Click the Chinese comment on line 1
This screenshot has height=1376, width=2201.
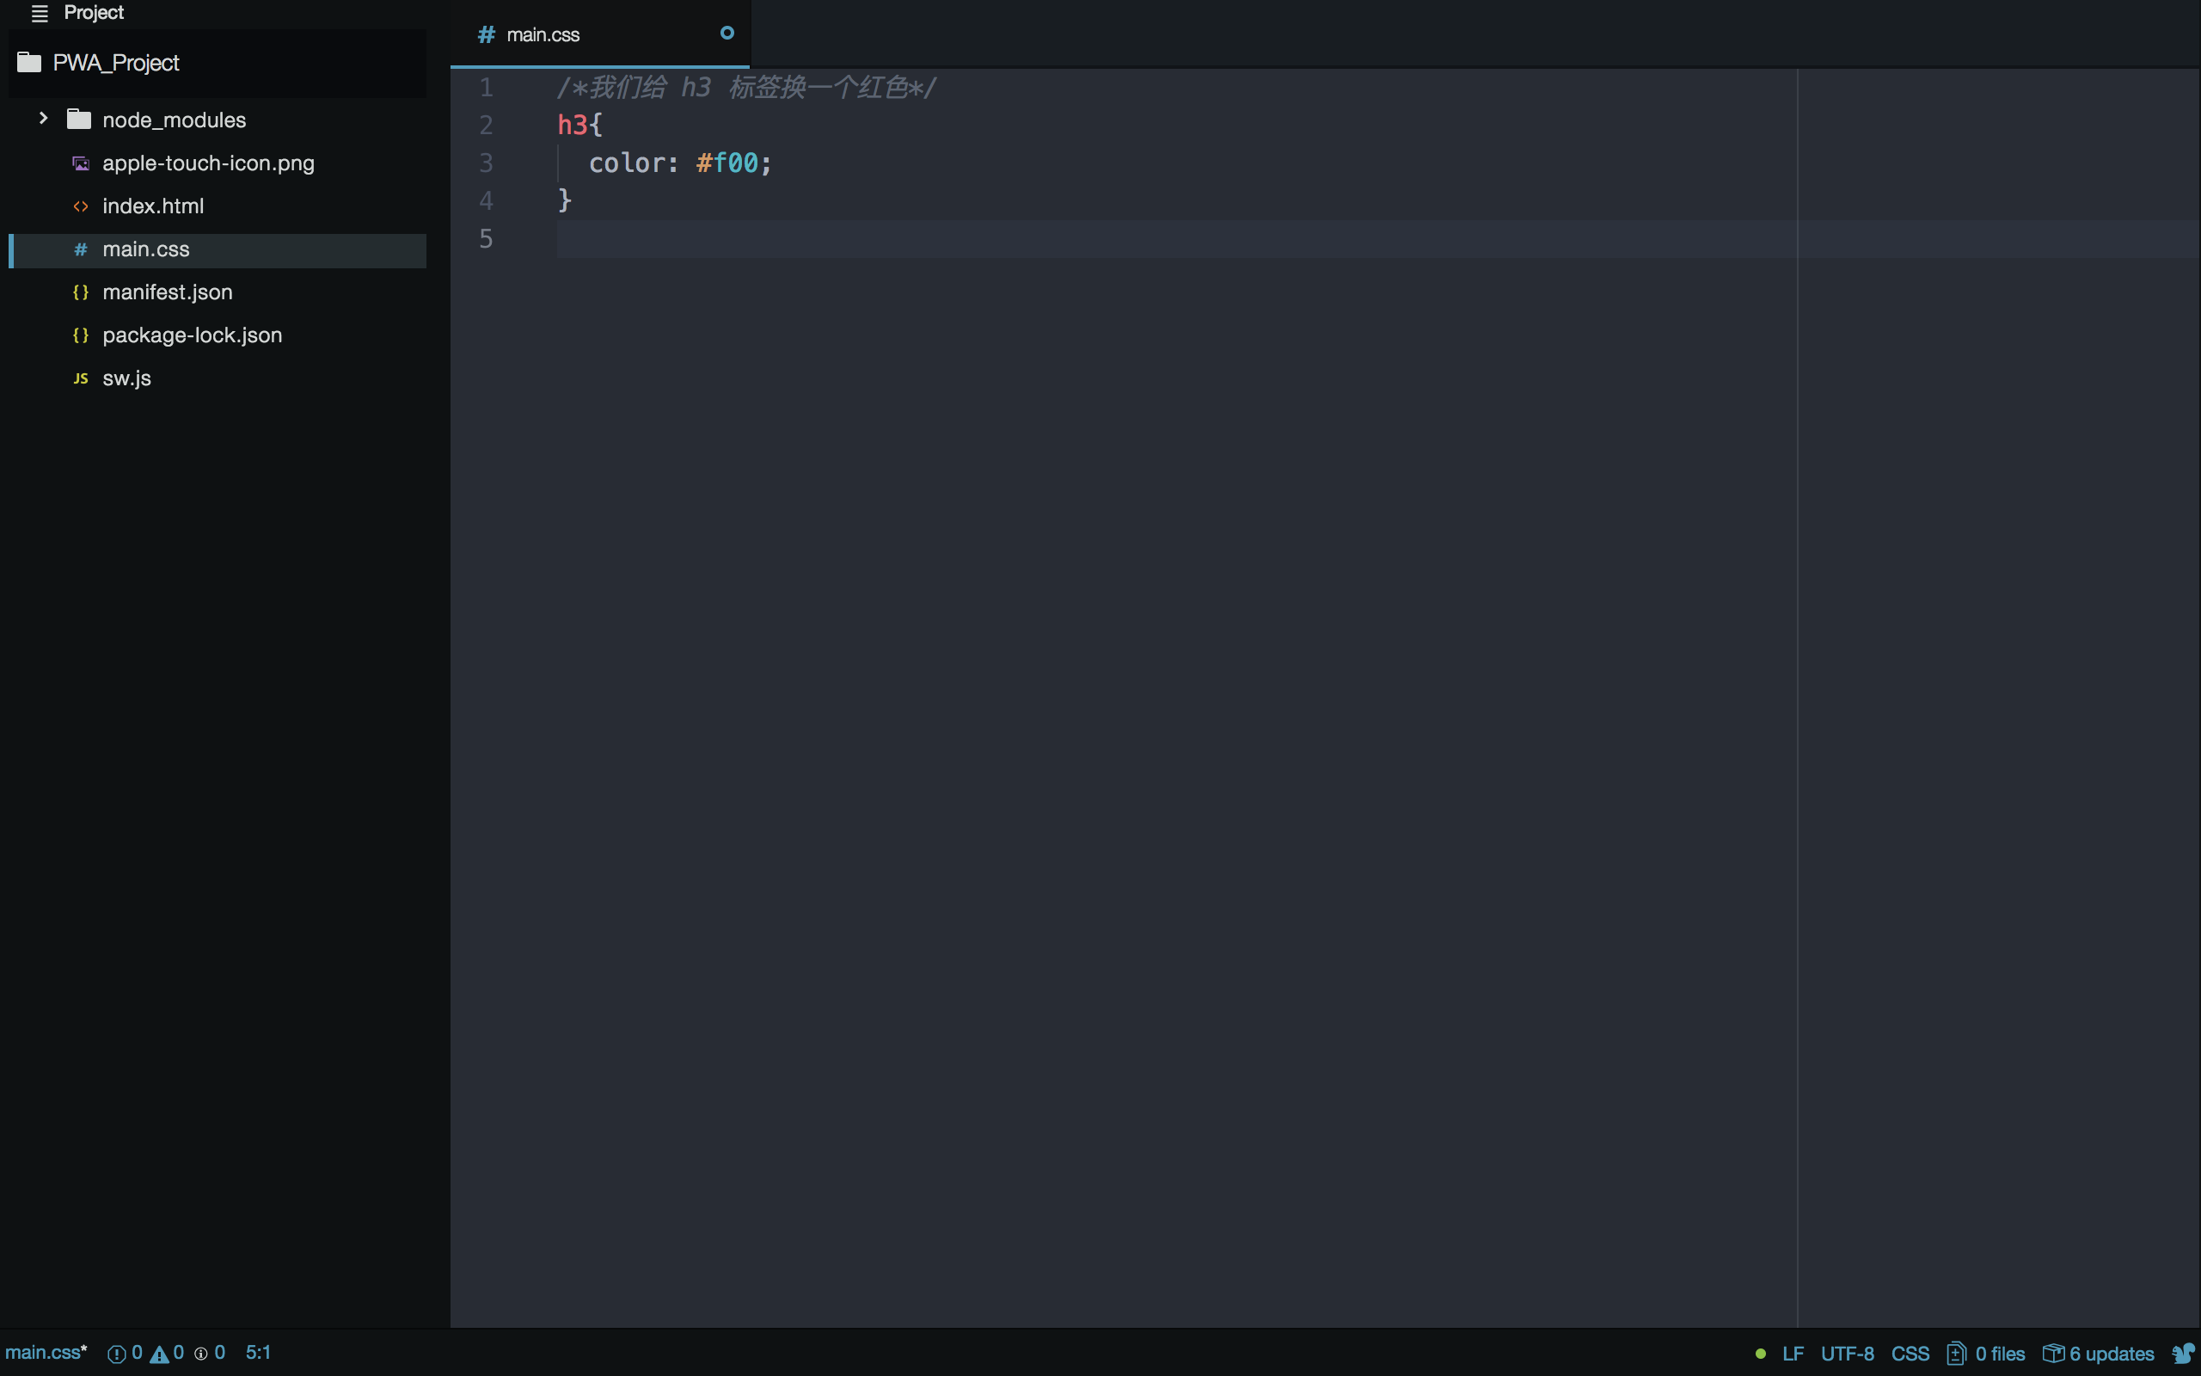point(746,88)
